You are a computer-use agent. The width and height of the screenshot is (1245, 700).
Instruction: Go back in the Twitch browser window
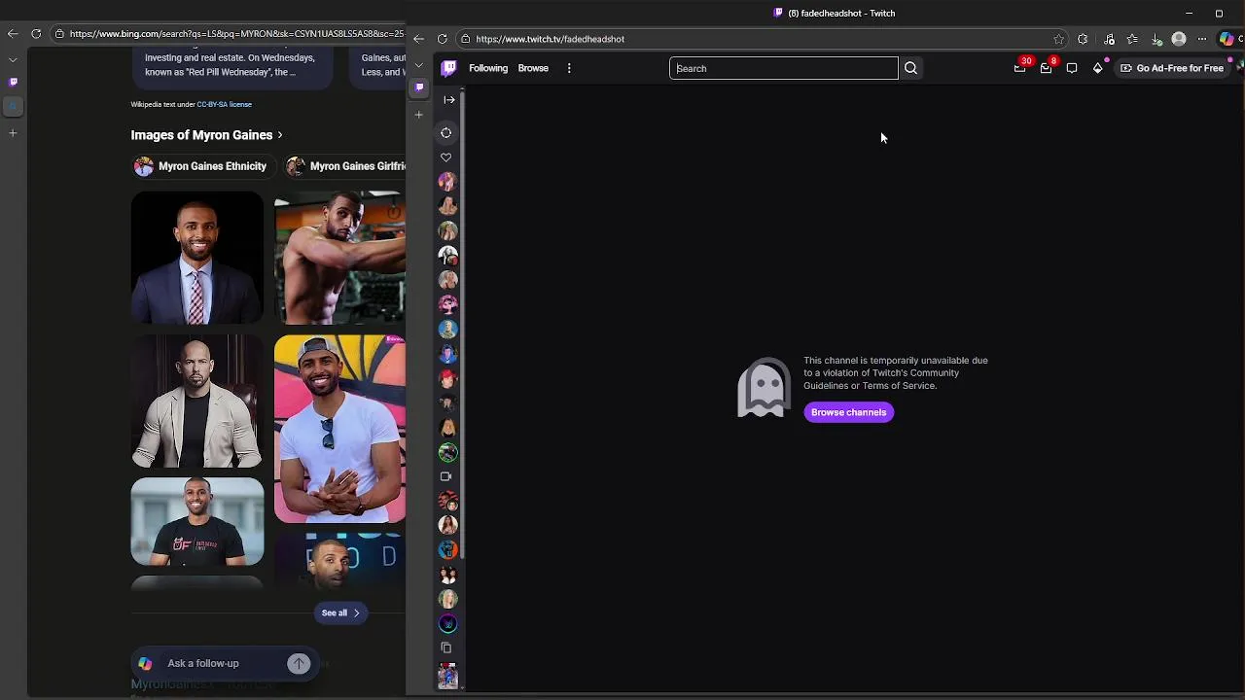418,39
